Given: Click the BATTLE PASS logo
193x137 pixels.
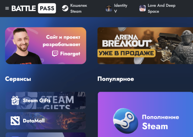Looking at the screenshot, I should pyautogui.click(x=34, y=8).
